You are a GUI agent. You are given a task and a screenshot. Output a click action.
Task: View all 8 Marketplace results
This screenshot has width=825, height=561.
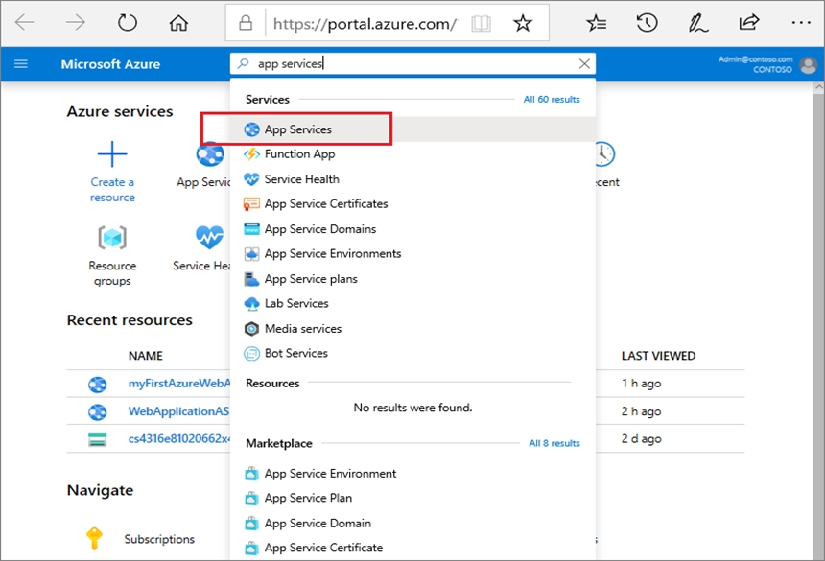pyautogui.click(x=554, y=443)
